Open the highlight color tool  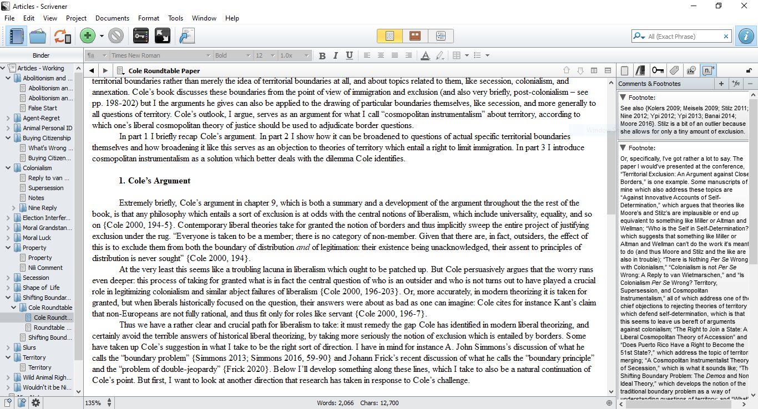(439, 55)
